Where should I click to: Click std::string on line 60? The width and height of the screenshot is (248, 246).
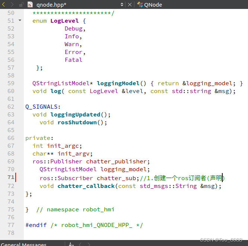[x=191, y=91]
